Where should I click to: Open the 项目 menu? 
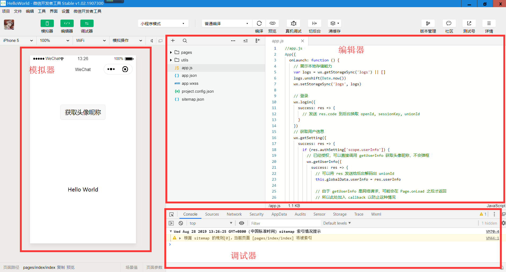6,11
